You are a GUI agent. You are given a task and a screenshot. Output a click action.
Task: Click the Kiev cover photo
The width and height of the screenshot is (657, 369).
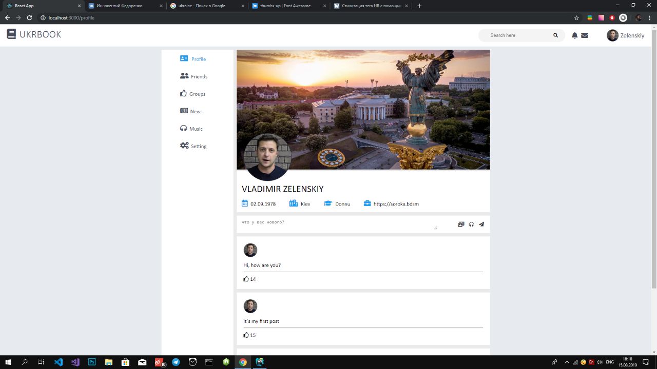(363, 110)
